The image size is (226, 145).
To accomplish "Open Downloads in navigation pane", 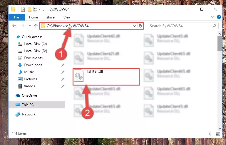I will pos(33,65).
